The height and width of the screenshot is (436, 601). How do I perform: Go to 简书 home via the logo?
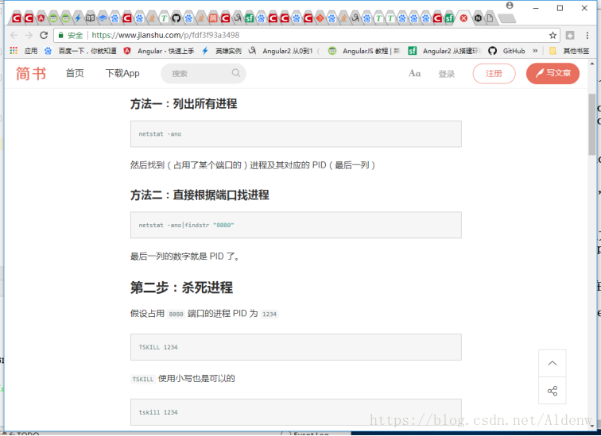coord(31,74)
